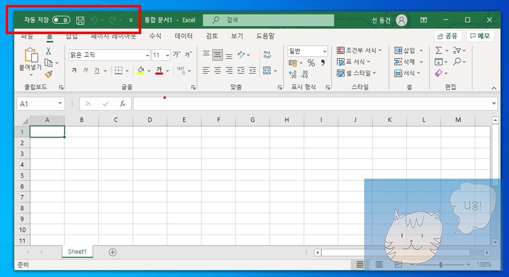Cut selection with the scissors icon
The width and height of the screenshot is (509, 277).
point(49,51)
